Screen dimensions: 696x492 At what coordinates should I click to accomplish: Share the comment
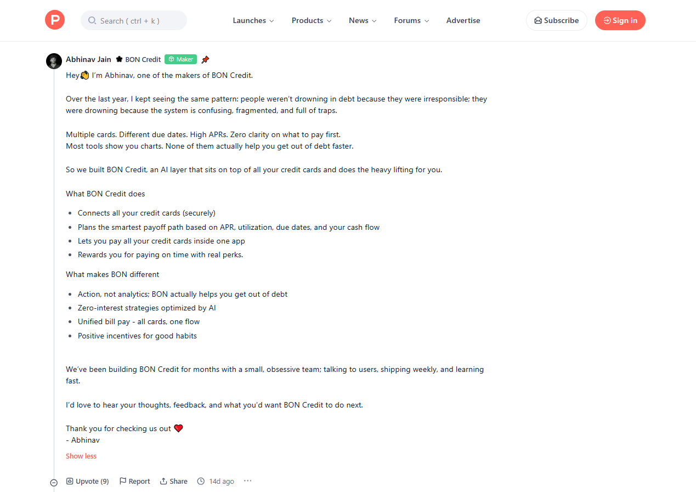[x=173, y=481]
